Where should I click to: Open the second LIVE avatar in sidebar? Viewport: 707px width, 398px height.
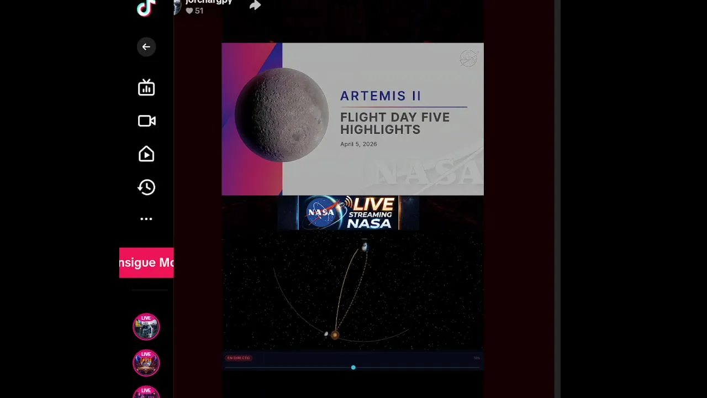(x=146, y=363)
